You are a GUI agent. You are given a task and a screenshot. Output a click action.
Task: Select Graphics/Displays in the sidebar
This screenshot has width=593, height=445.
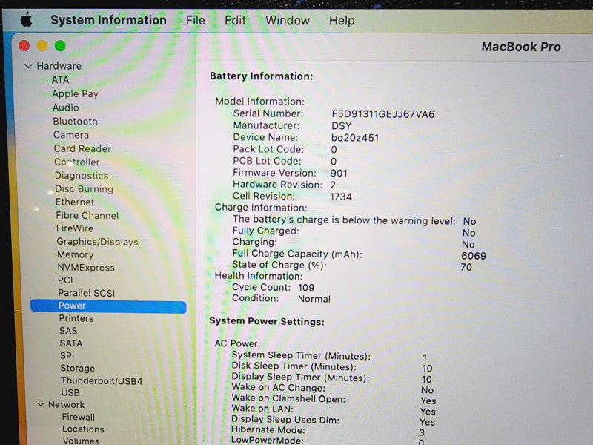click(98, 242)
